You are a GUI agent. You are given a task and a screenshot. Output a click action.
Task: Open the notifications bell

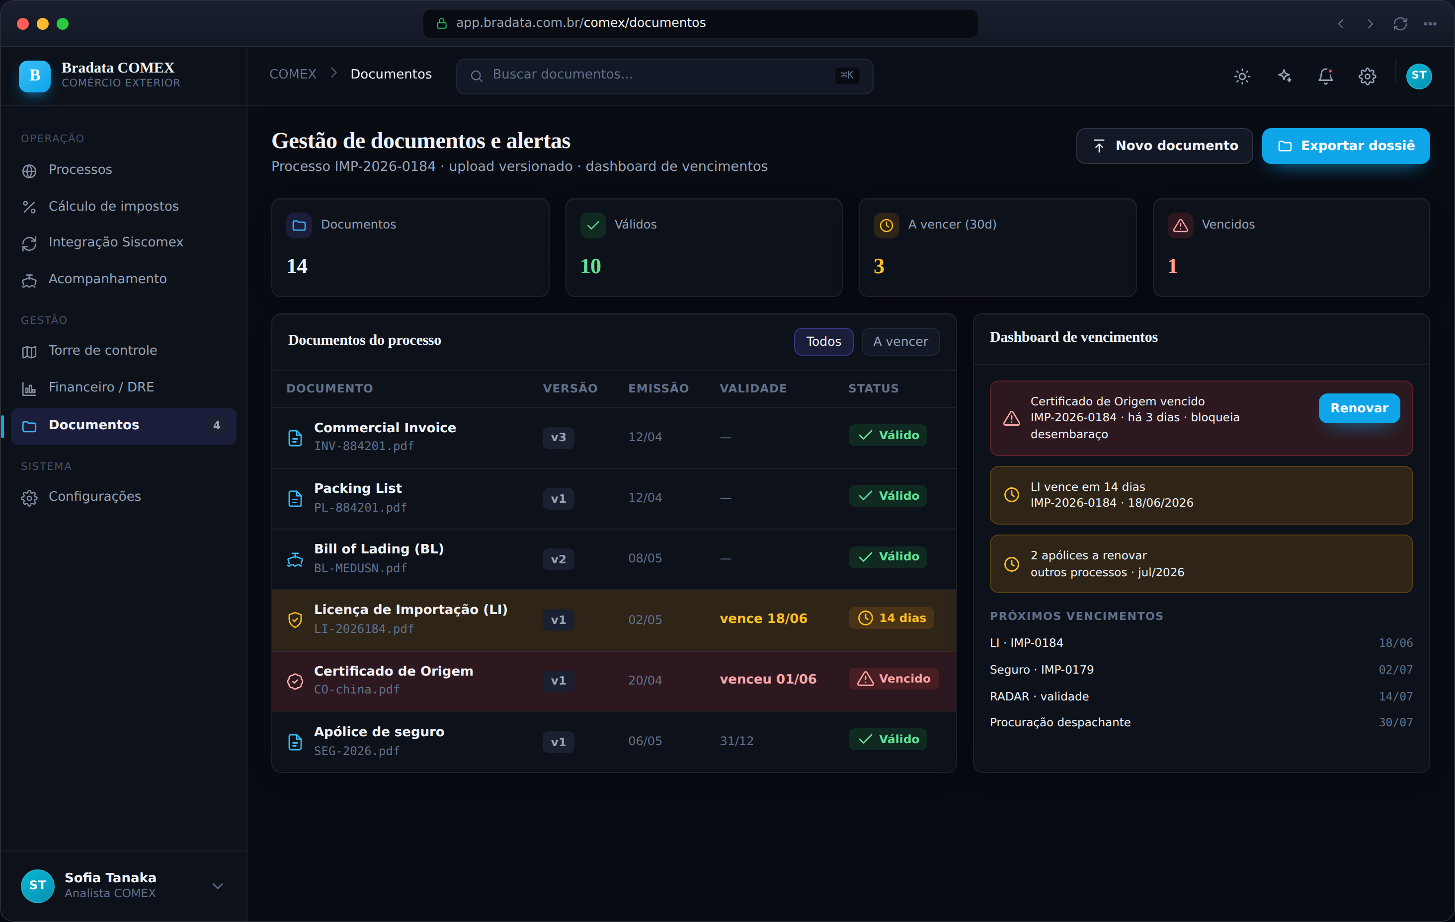coord(1326,76)
